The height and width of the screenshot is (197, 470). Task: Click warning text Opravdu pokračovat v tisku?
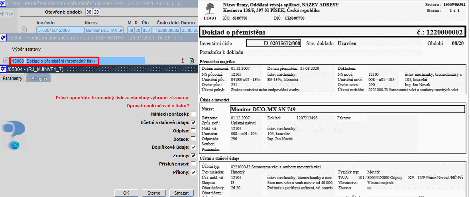click(158, 106)
